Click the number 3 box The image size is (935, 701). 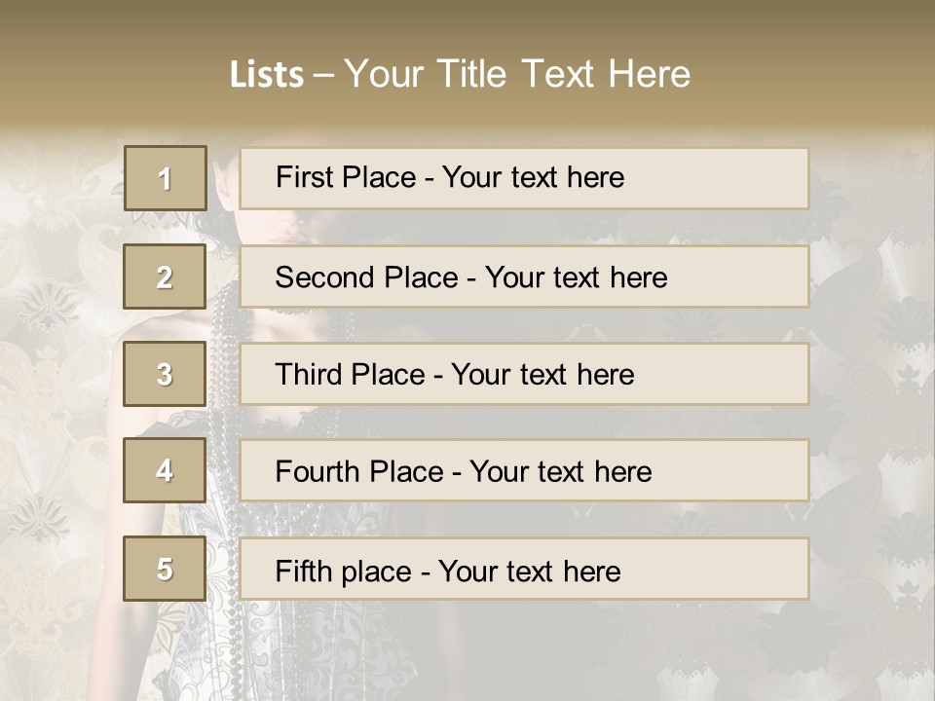165,374
